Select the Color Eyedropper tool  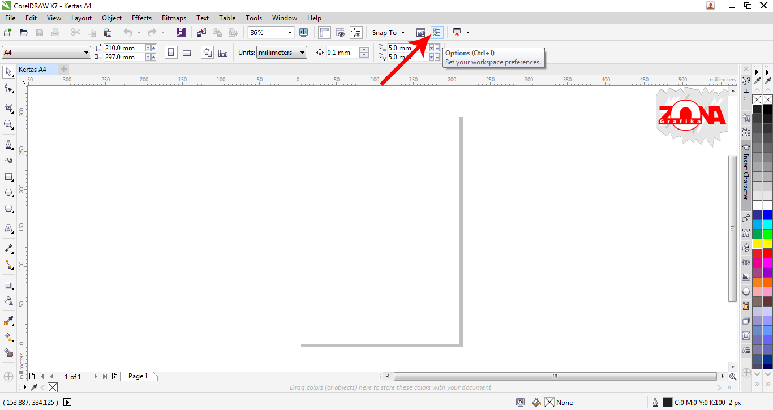coord(9,321)
